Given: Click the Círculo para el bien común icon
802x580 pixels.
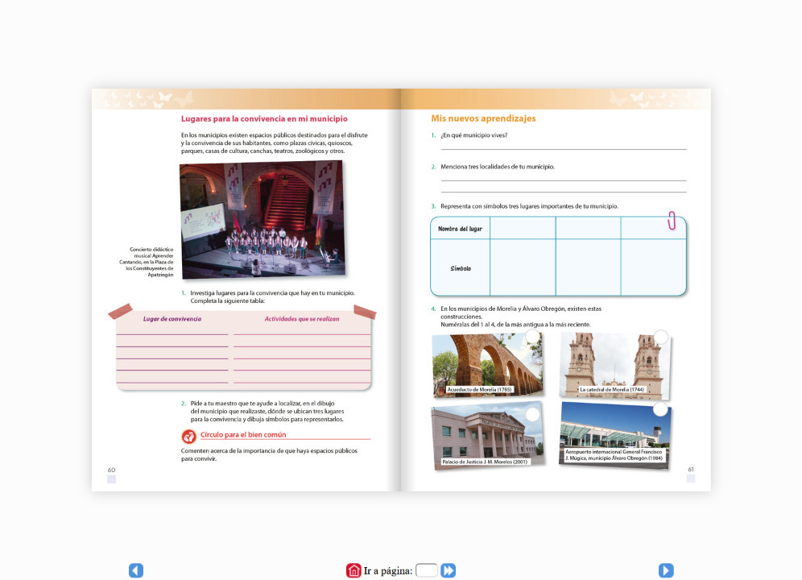Looking at the screenshot, I should tap(189, 437).
